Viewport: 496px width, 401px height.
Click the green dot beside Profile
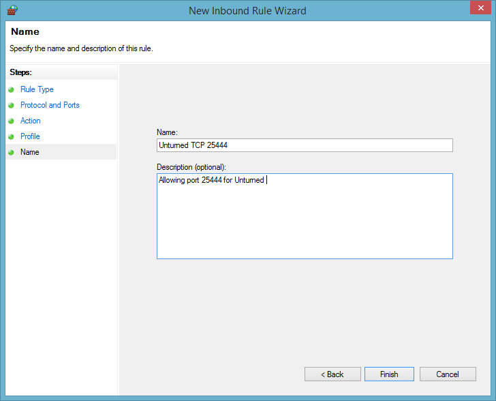(11, 136)
